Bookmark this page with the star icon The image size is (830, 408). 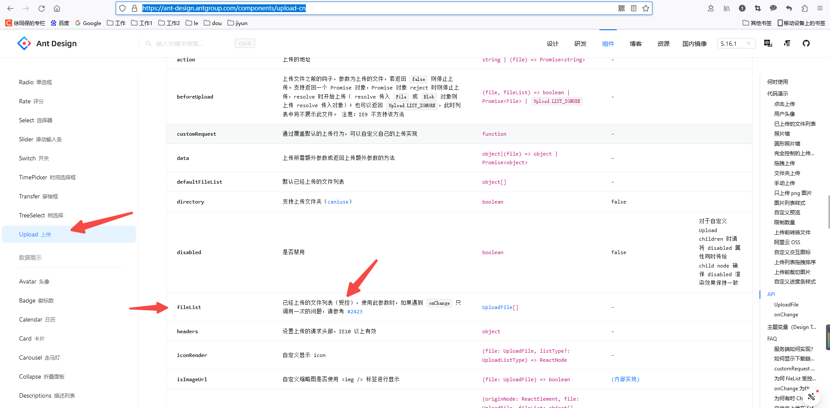coord(646,8)
